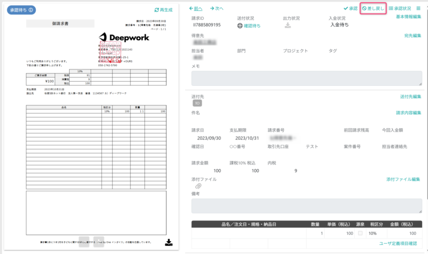The width and height of the screenshot is (428, 254).
Task: Click 請求ID value II7885809195
Action: tap(207, 25)
